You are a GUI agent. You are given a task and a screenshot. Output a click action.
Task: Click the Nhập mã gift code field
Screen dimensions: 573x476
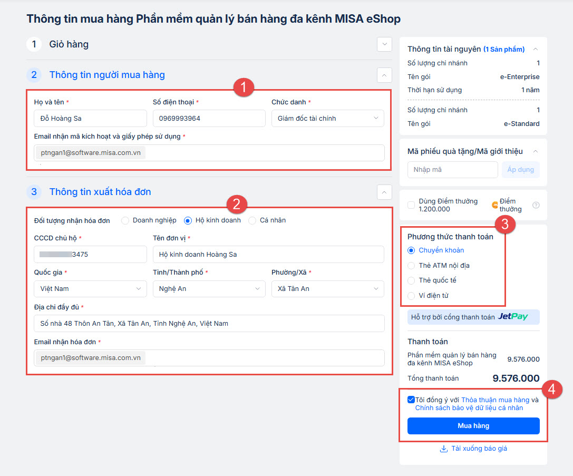(x=452, y=170)
